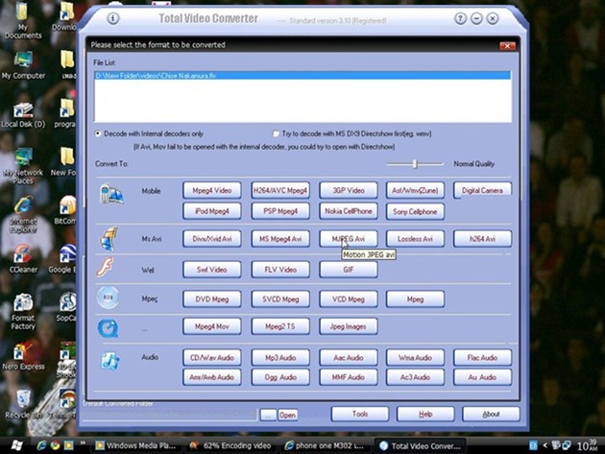This screenshot has width=605, height=454.
Task: Choose H264/AVC Mpeg4 format
Action: (280, 190)
